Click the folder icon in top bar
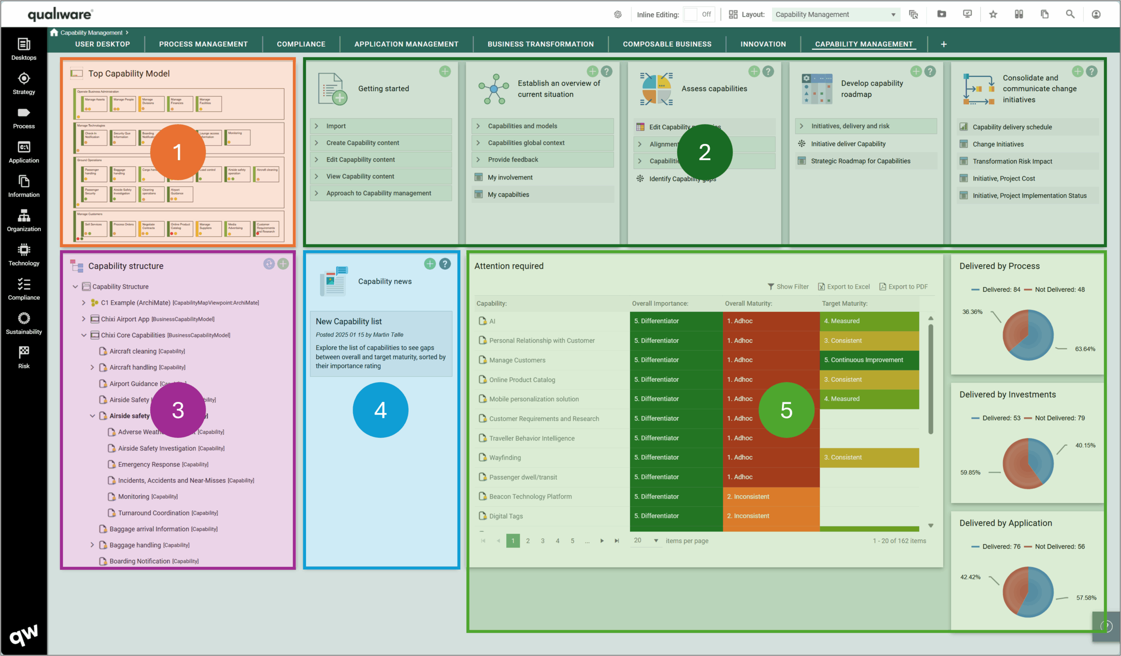 [x=941, y=14]
